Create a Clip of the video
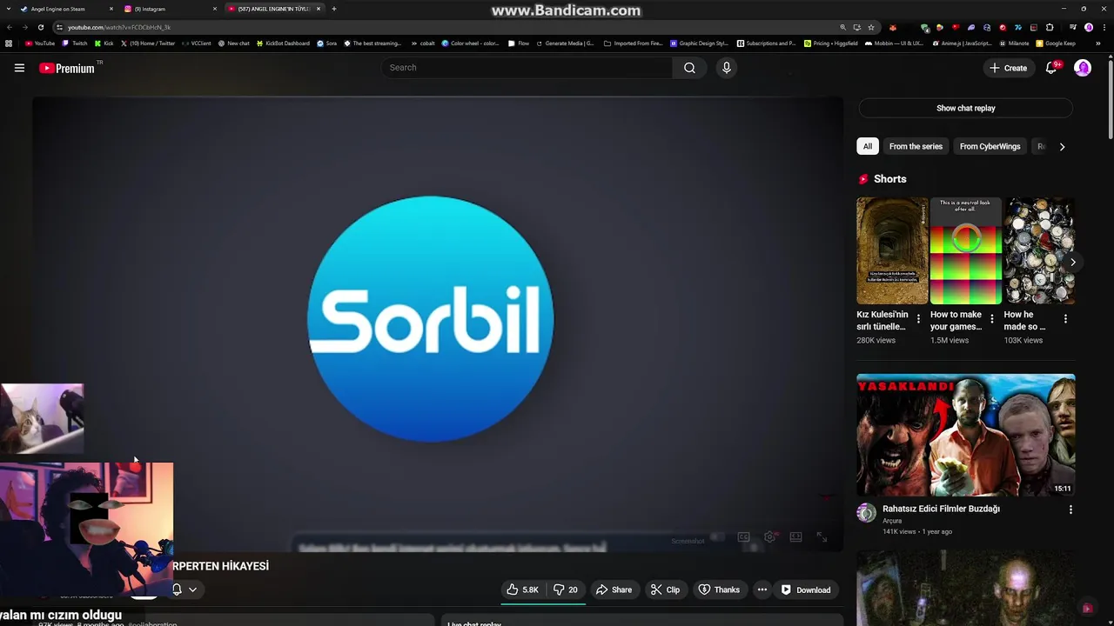Image resolution: width=1114 pixels, height=626 pixels. pyautogui.click(x=666, y=589)
